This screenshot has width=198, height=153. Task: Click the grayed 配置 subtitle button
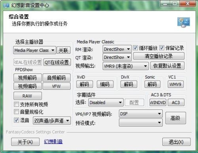click(134, 102)
